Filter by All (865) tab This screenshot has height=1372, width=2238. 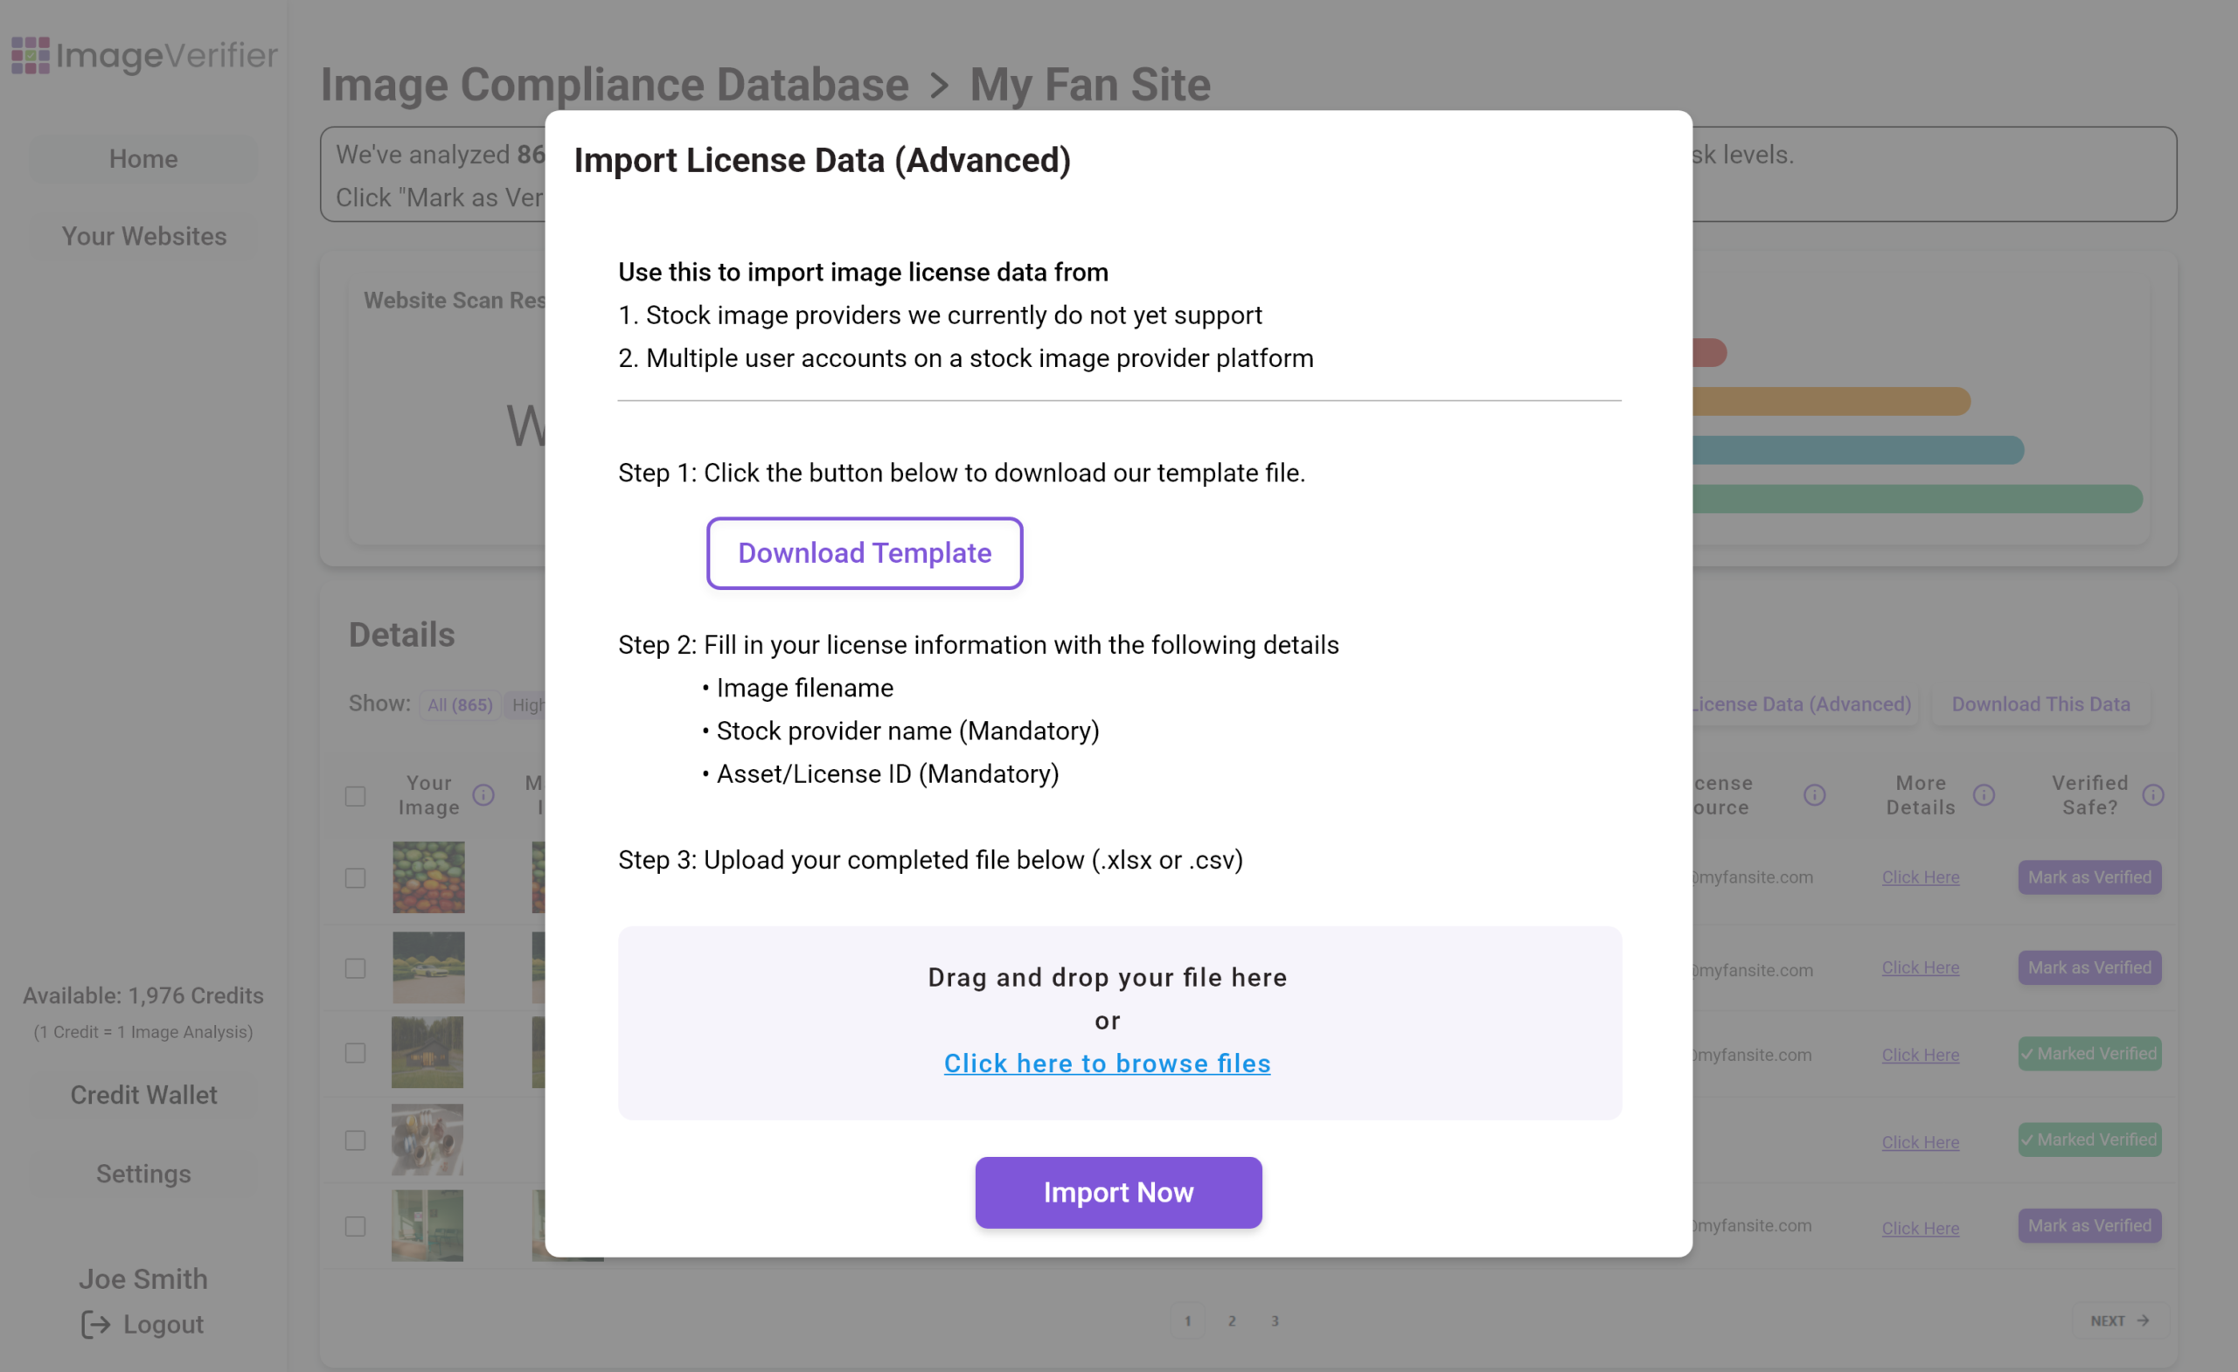[x=460, y=704]
